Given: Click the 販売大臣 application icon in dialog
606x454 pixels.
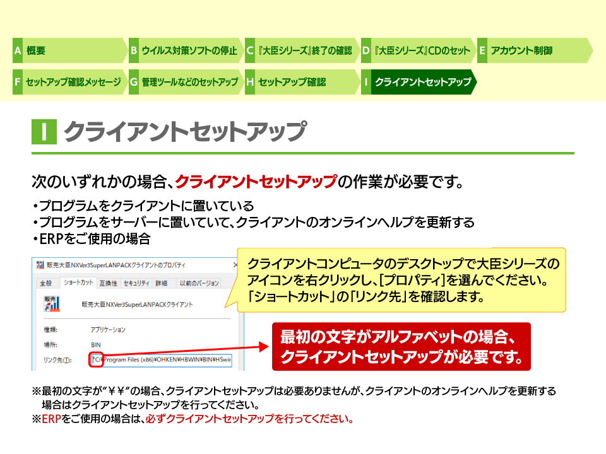Looking at the screenshot, I should tap(52, 304).
